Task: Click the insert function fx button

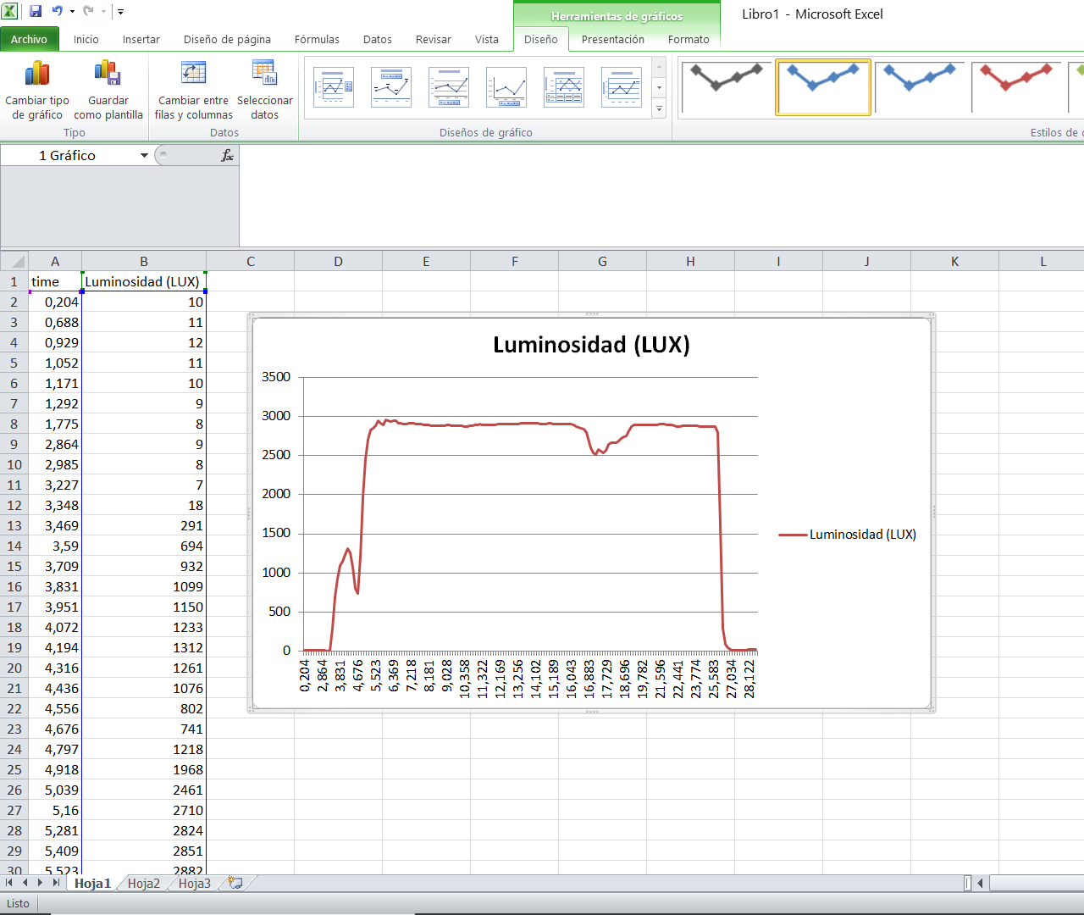Action: coord(227,155)
